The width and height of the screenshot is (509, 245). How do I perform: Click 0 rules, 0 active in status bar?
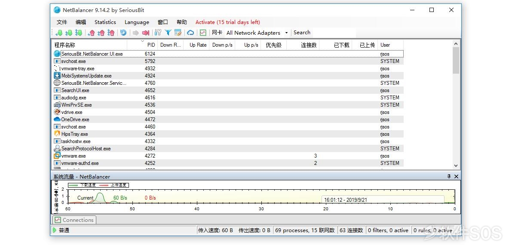pyautogui.click(x=433, y=230)
